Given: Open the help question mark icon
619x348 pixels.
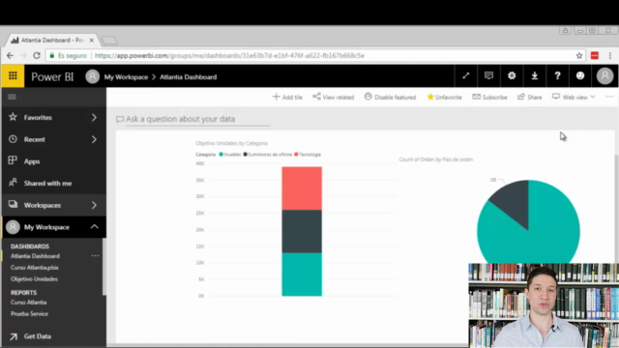Looking at the screenshot, I should click(557, 75).
